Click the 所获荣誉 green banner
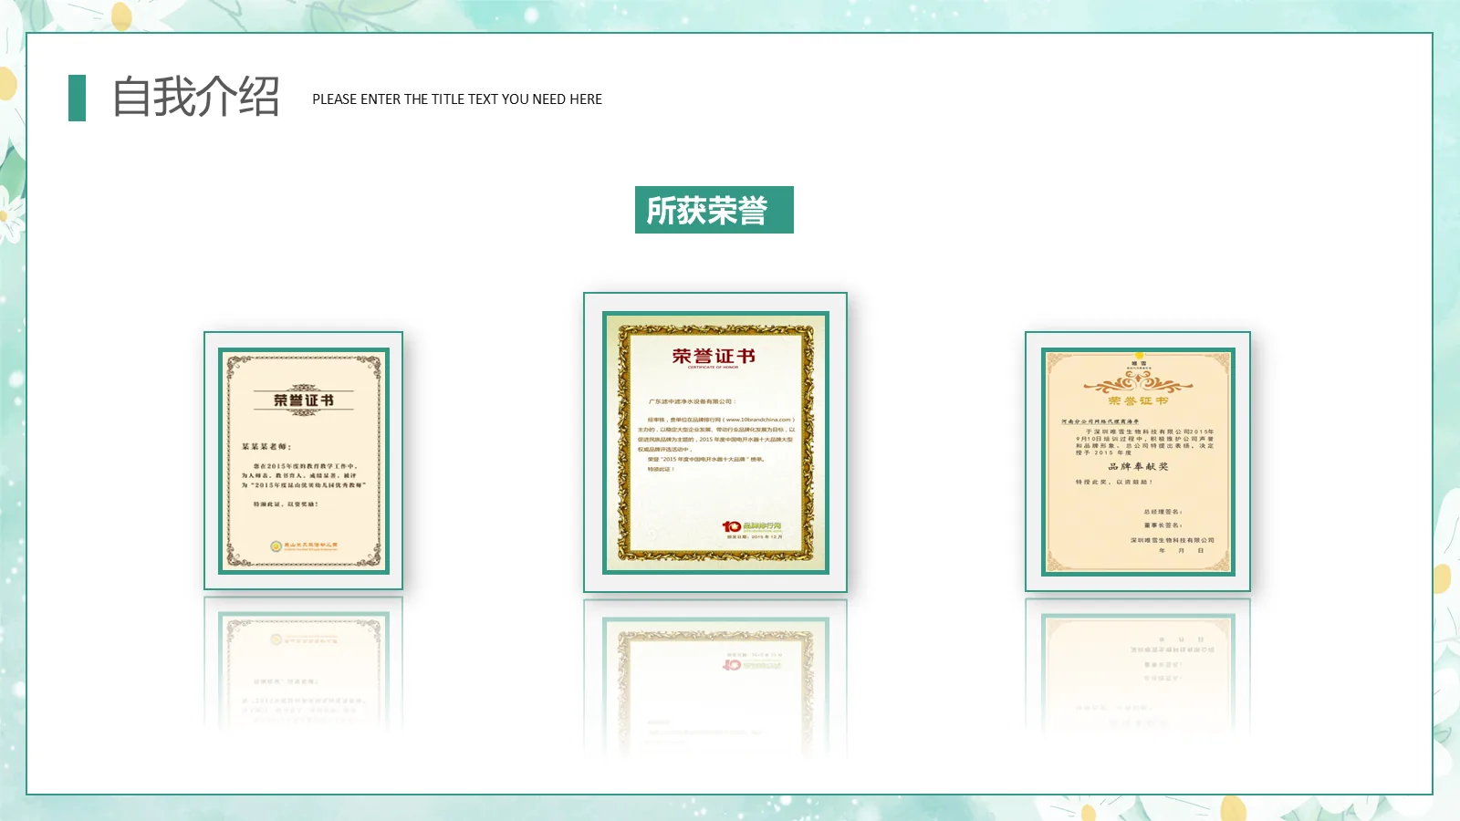1460x821 pixels. pos(714,209)
